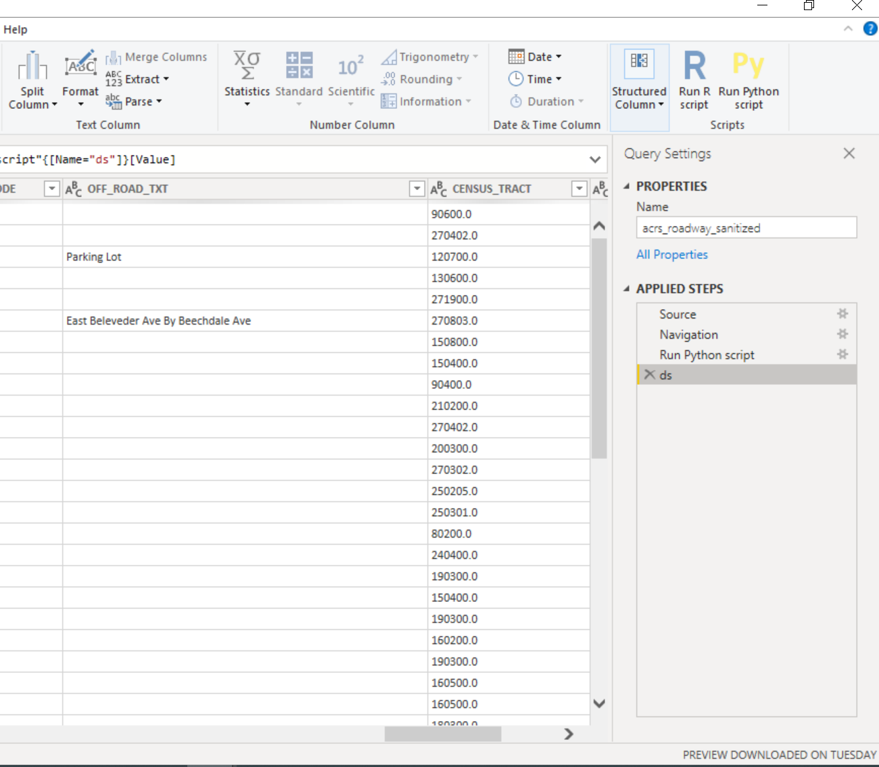Click the 130600.0 cell
879x767 pixels.
[508, 278]
